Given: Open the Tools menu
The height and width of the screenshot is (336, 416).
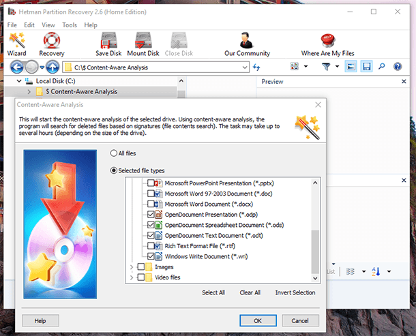Looking at the screenshot, I should tap(70, 25).
